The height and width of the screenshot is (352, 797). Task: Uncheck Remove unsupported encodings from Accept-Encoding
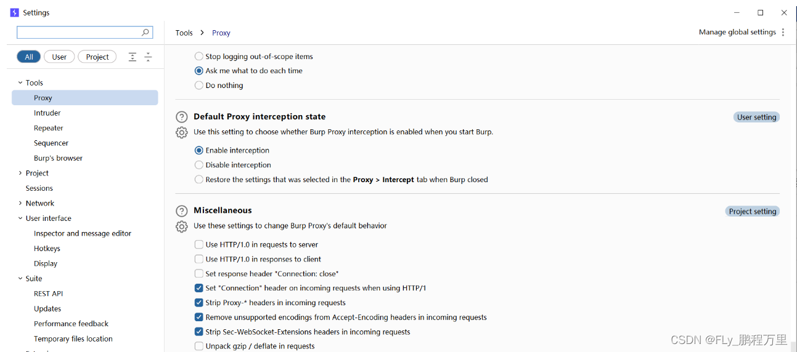199,318
